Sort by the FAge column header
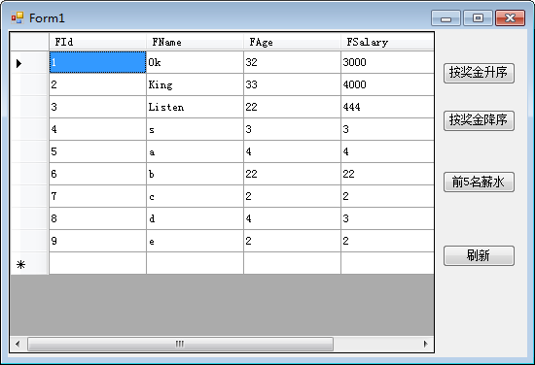This screenshot has height=365, width=535. 293,42
